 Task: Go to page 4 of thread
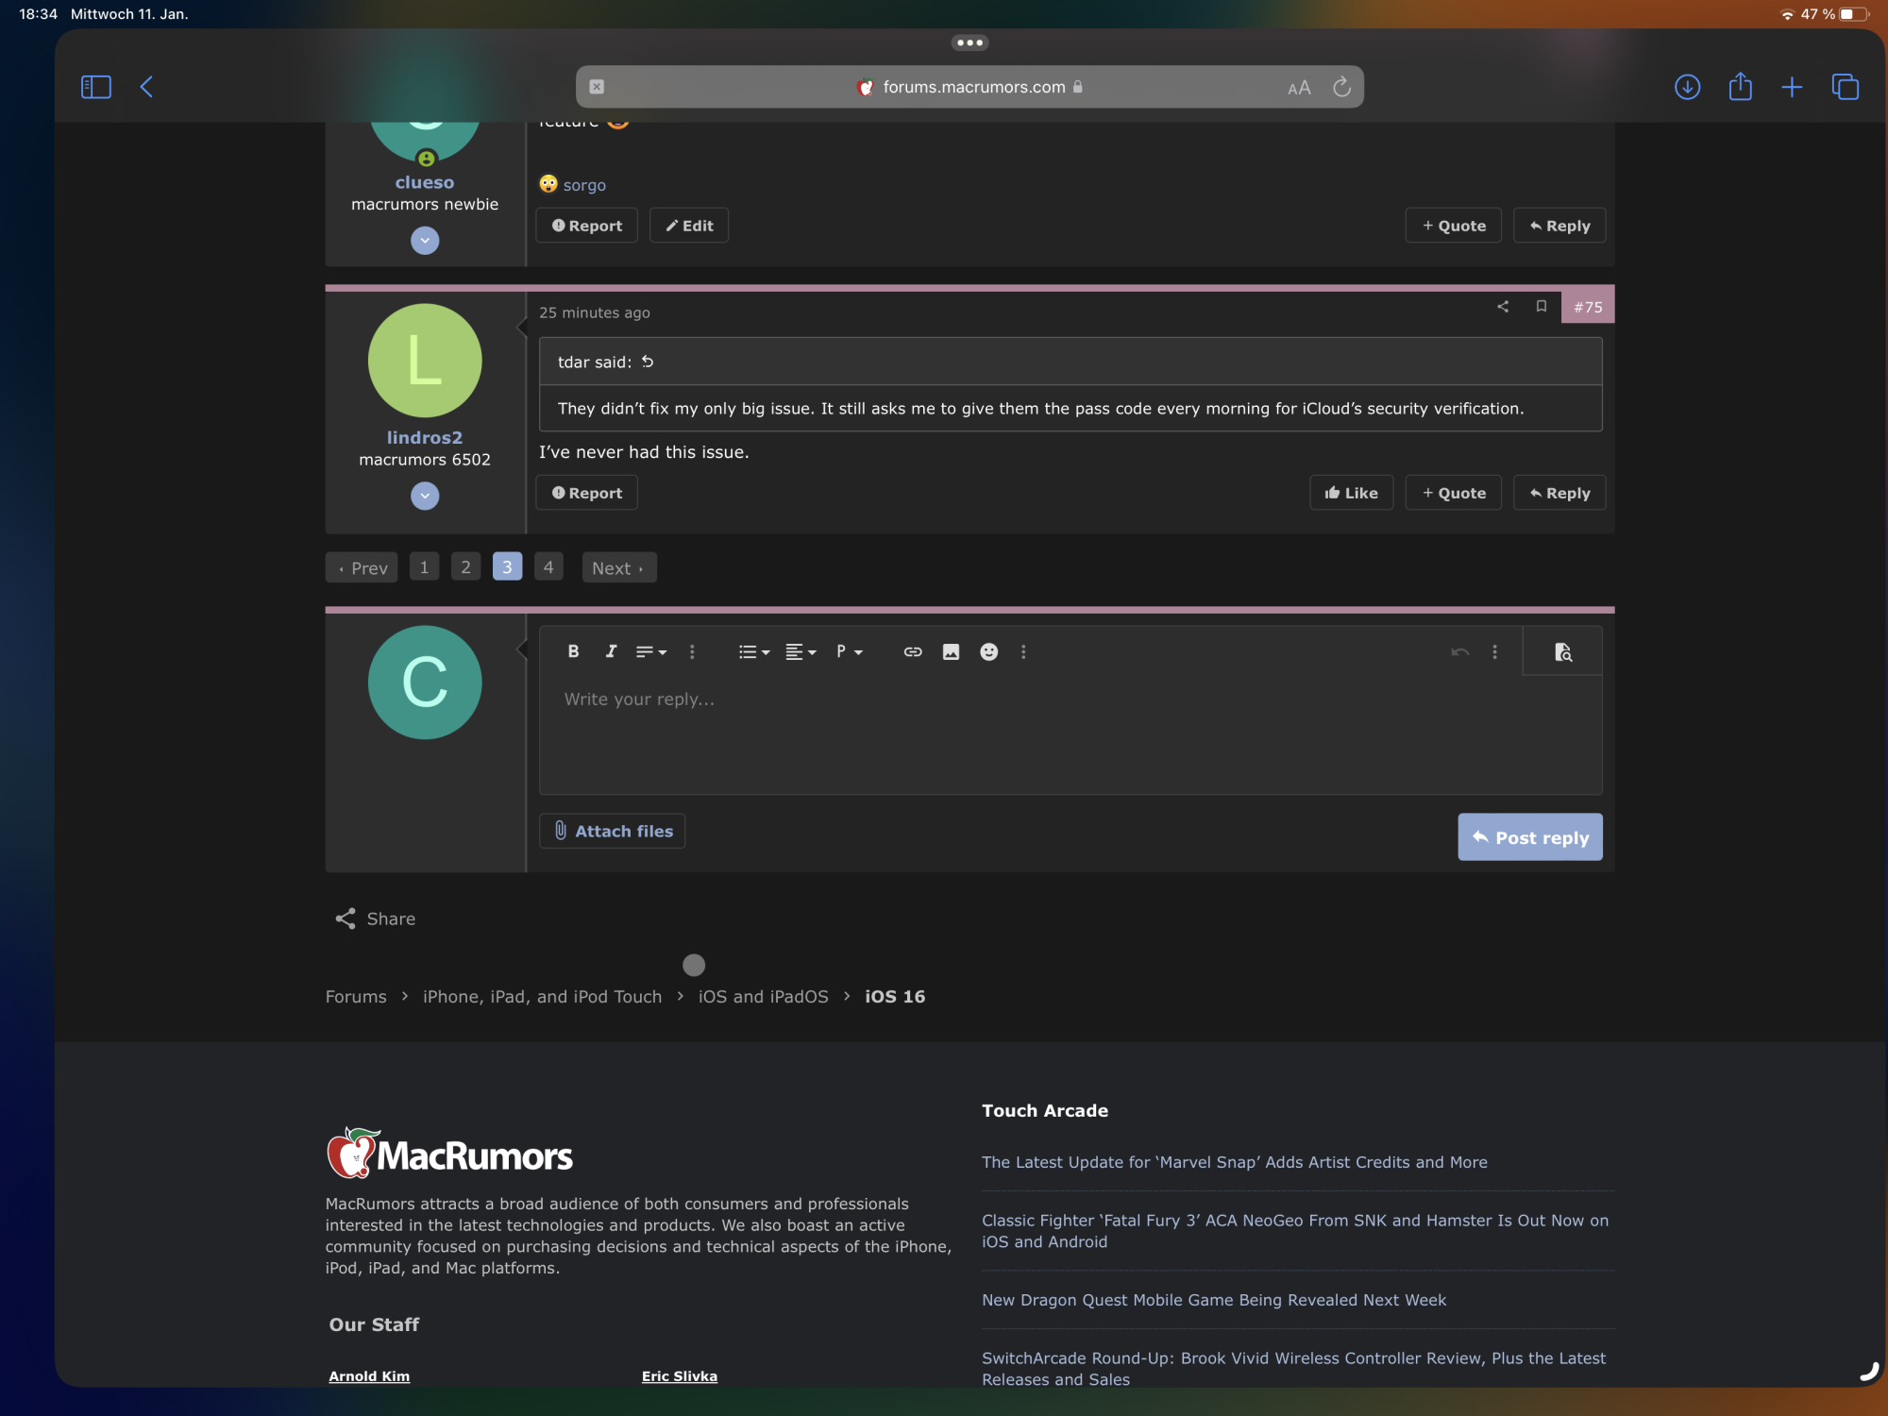[x=548, y=567]
